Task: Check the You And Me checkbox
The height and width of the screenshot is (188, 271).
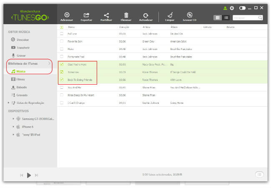Action: (62, 88)
